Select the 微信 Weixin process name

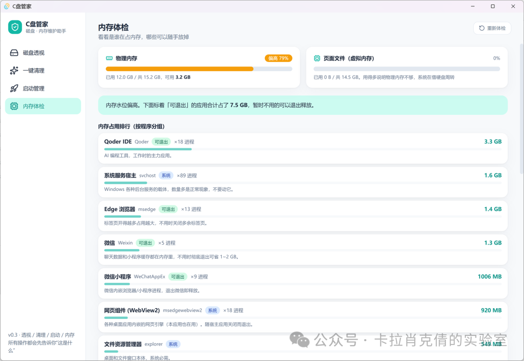pos(110,243)
